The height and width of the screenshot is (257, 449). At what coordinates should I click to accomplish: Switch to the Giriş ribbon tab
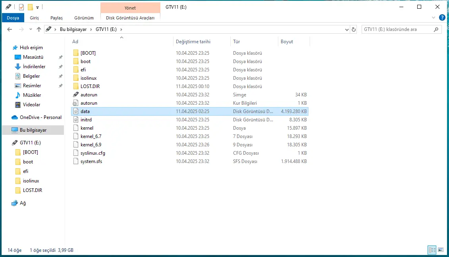click(x=34, y=18)
